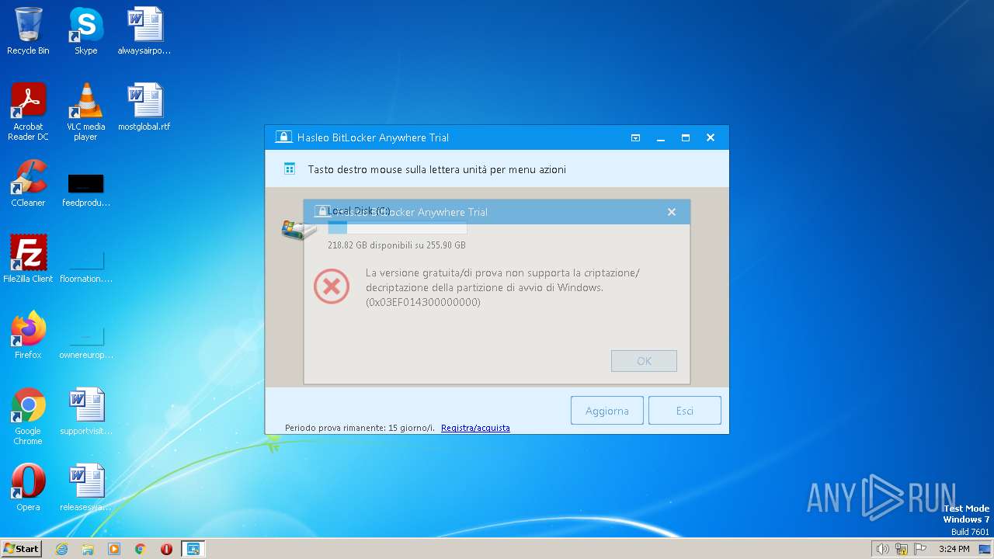
Task: Click the Hasleo BitLocker taskbar button
Action: 193,549
